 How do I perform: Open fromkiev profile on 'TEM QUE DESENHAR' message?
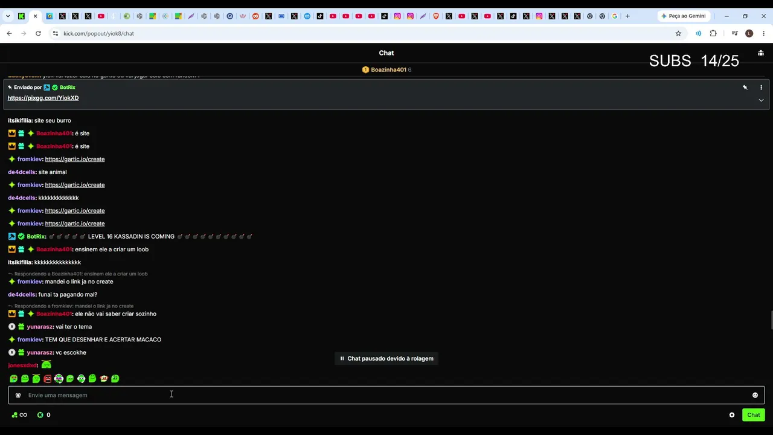pos(30,340)
